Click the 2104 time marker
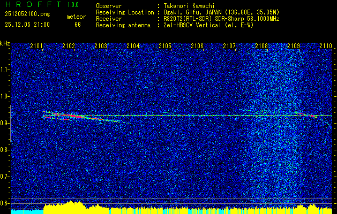The image size is (337, 214). click(133, 45)
